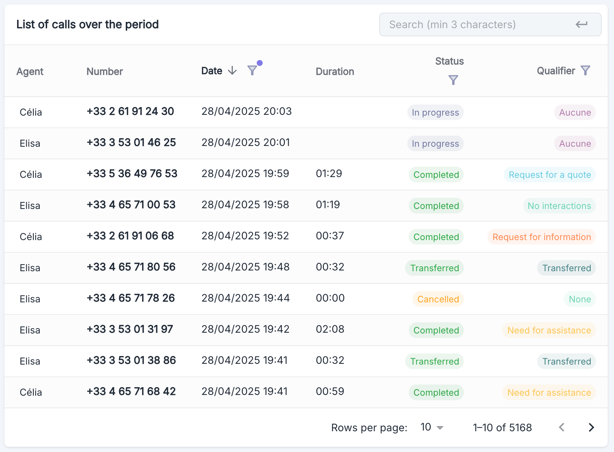This screenshot has width=614, height=452.
Task: Click the Qualifier column header label
Action: pyautogui.click(x=556, y=71)
